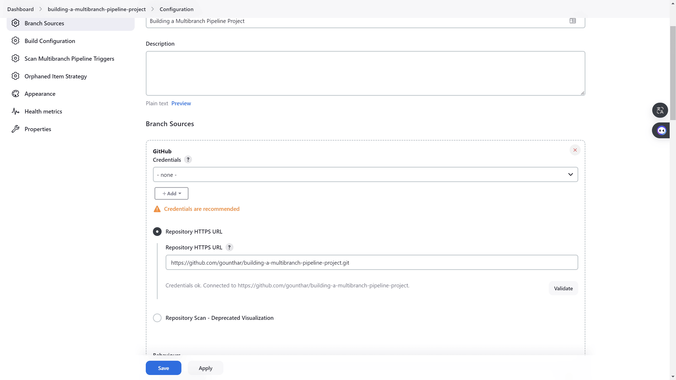
Task: Open Scan Multibranch Pipeline Triggers section
Action: (x=69, y=59)
